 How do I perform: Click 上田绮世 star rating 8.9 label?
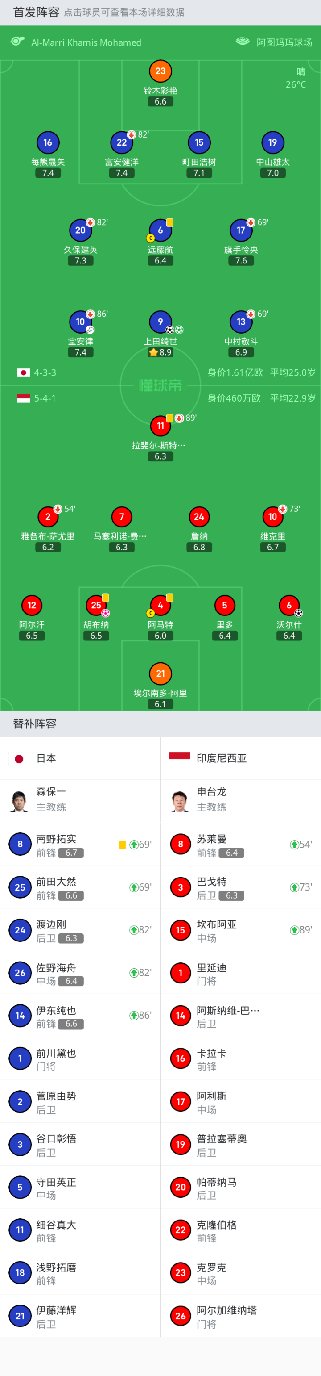[160, 352]
